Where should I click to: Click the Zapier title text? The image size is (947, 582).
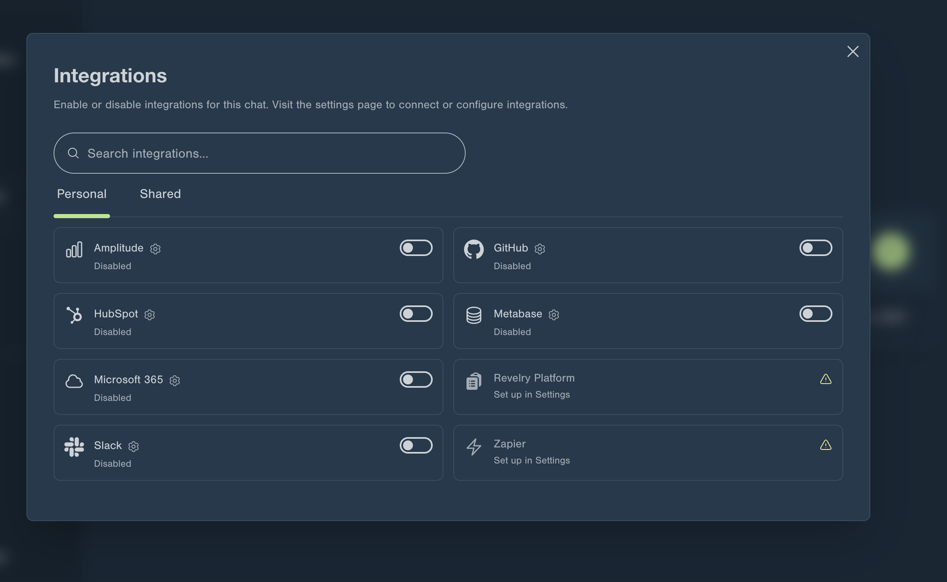(x=509, y=443)
